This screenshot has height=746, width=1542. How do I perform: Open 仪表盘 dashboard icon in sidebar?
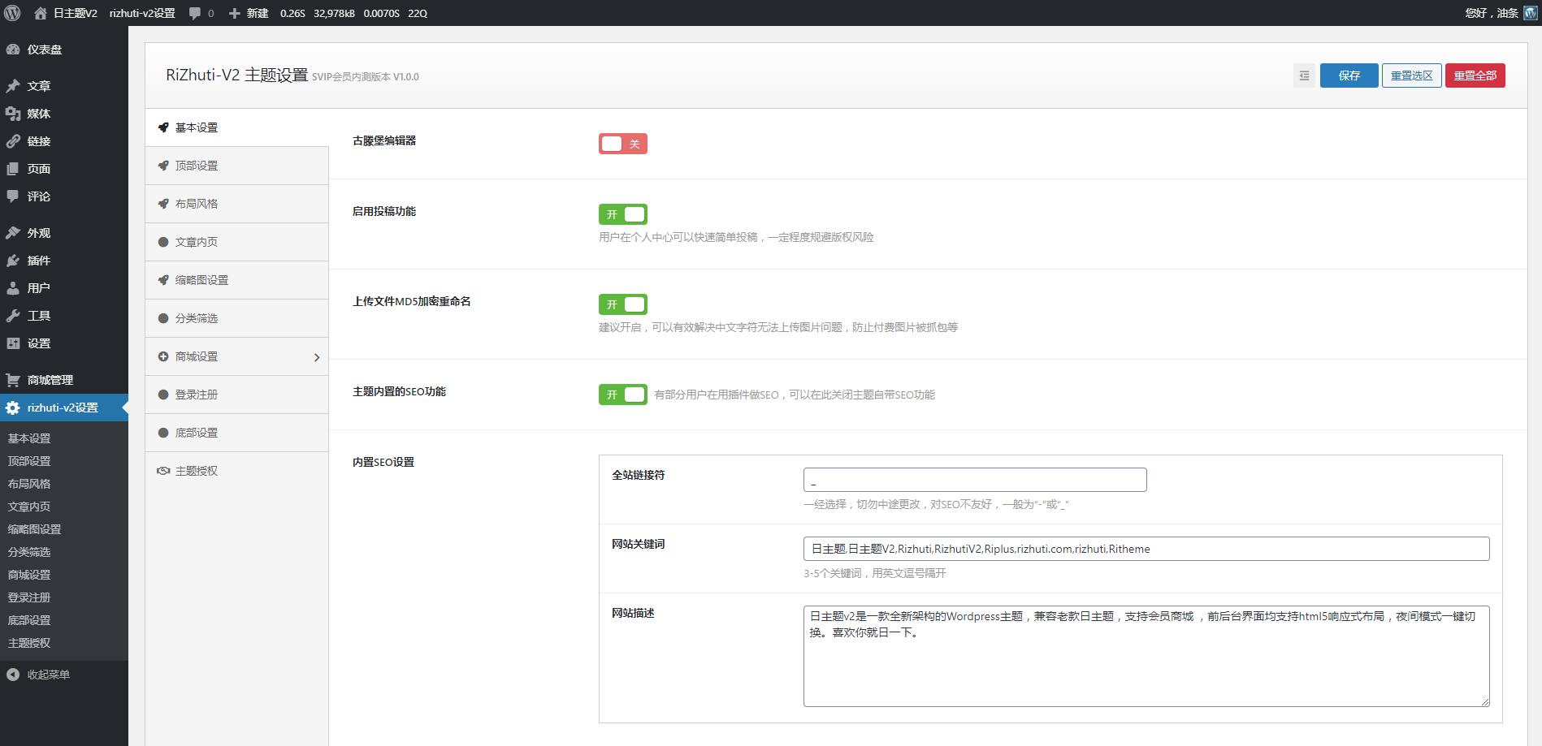point(12,50)
